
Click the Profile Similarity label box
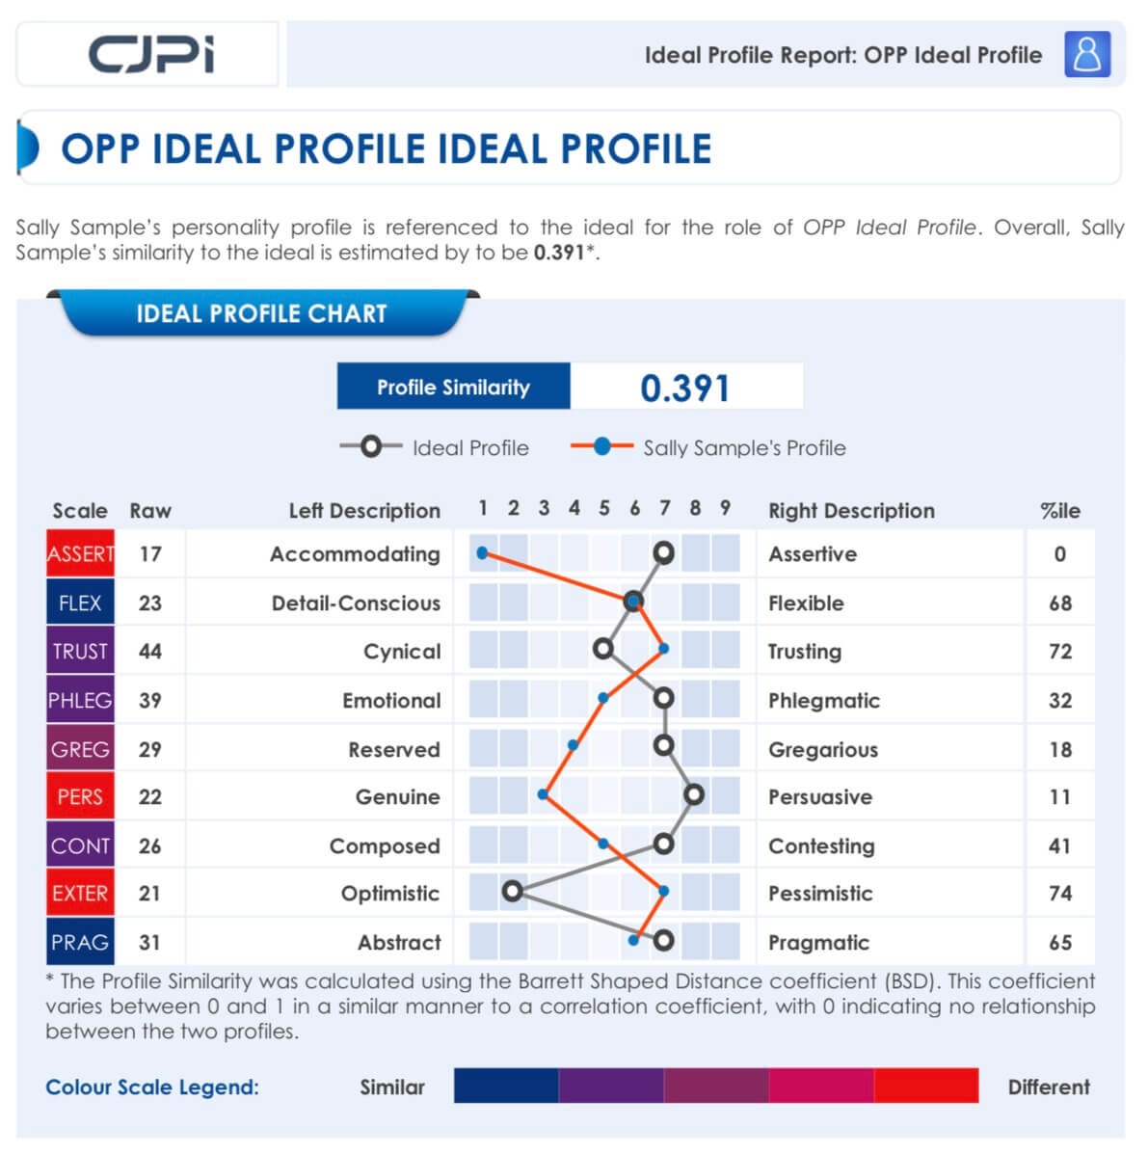pos(453,387)
